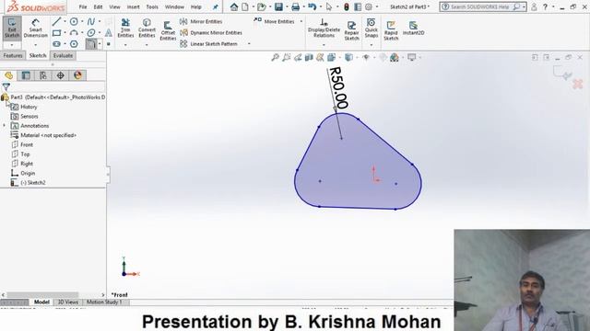The image size is (590, 331).
Task: Activate Trim Entities tool
Action: point(125,28)
